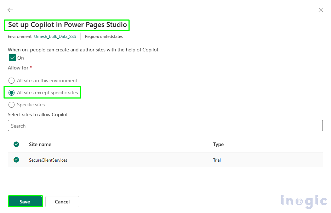Viewport: 331px width, 213px height.
Task: Save the Copilot settings
Action: click(25, 201)
